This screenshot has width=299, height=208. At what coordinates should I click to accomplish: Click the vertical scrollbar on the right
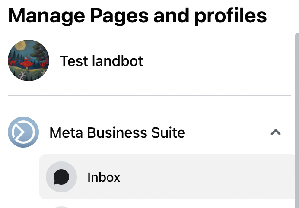[x=297, y=120]
